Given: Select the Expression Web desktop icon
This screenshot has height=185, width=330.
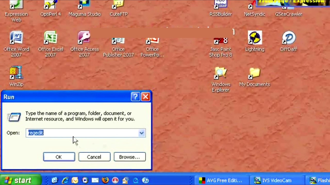Looking at the screenshot, I should [x=16, y=11].
